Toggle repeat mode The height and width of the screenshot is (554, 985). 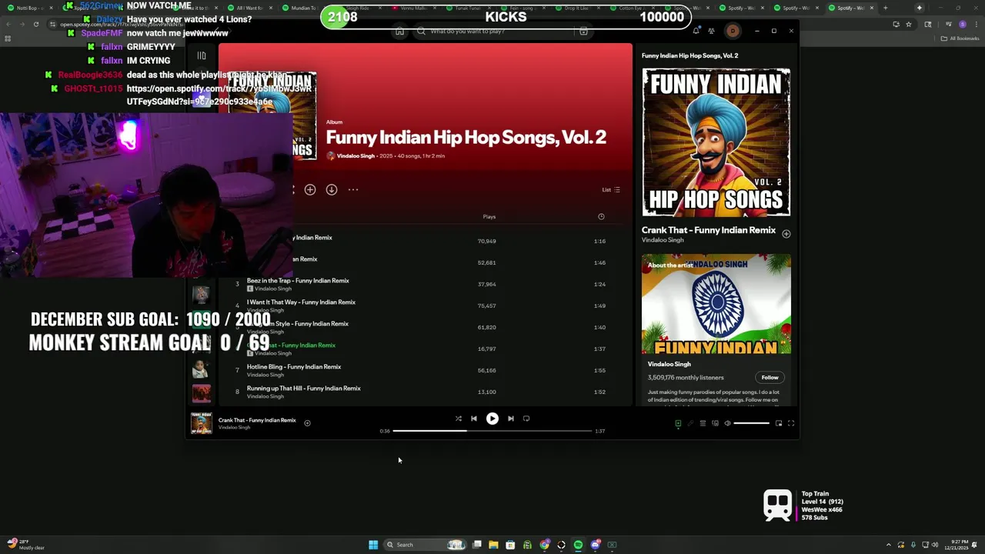[x=526, y=419]
